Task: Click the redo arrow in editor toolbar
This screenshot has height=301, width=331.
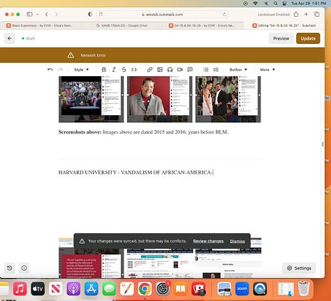Action: coord(60,70)
